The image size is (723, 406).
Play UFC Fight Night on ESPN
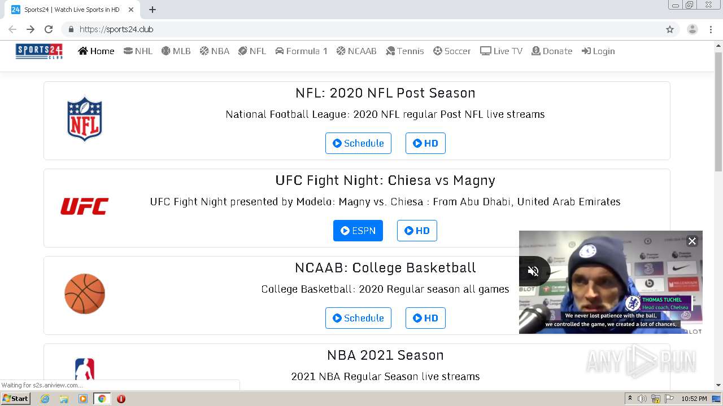pyautogui.click(x=358, y=231)
